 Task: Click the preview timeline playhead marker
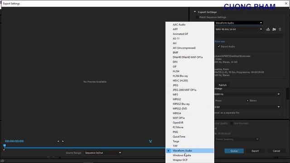pyautogui.click(x=5, y=146)
